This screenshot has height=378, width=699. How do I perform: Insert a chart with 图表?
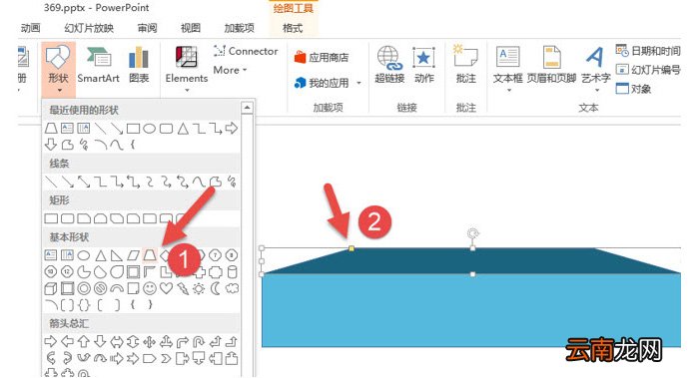139,65
